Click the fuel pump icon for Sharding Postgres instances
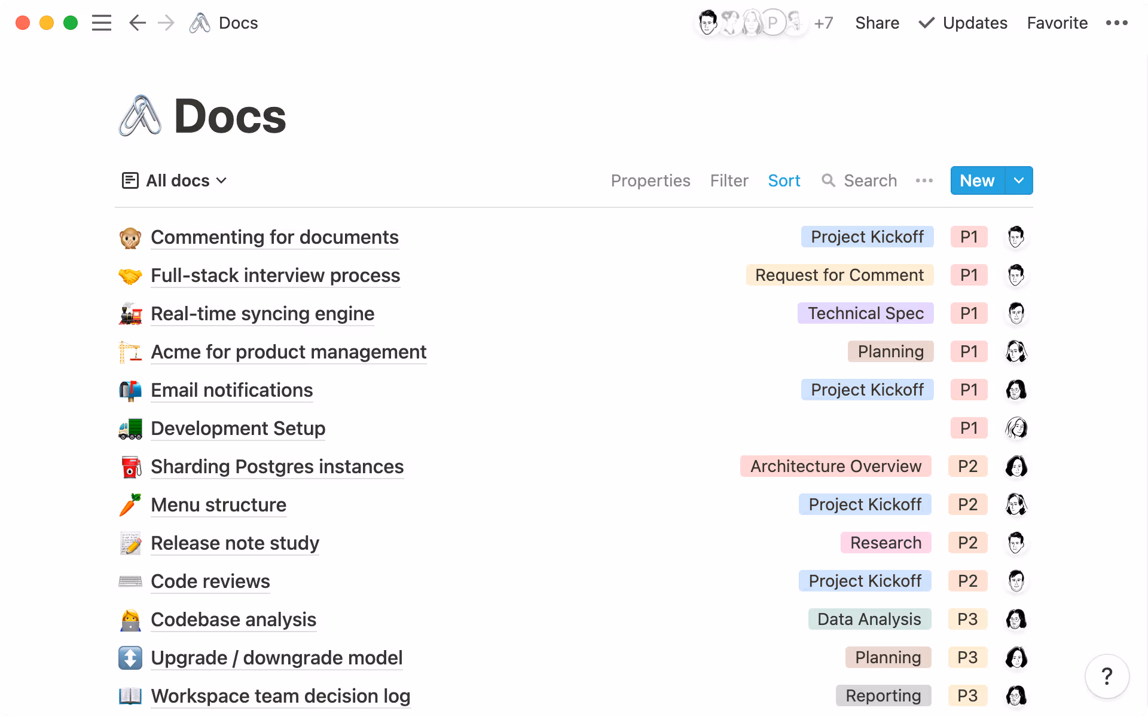The width and height of the screenshot is (1148, 717). click(x=130, y=467)
